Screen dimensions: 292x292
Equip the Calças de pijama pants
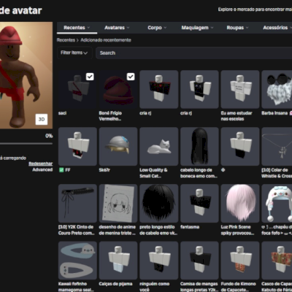pos(118,261)
